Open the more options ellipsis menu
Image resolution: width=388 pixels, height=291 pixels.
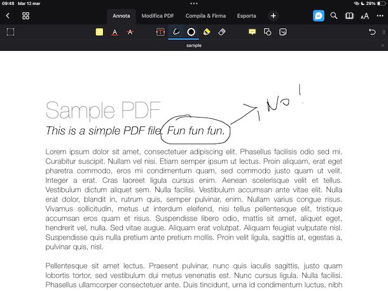click(x=380, y=16)
